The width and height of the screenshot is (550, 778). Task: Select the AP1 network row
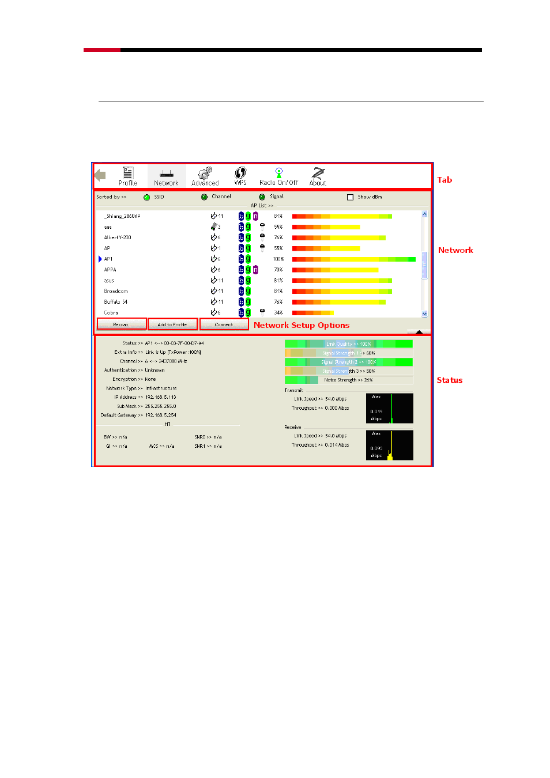[x=259, y=259]
